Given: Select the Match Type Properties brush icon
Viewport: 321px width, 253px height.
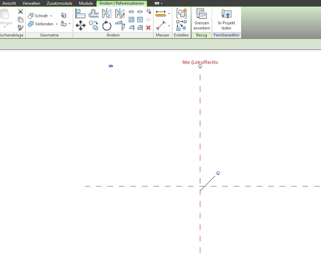Looking at the screenshot, I should tap(21, 27).
